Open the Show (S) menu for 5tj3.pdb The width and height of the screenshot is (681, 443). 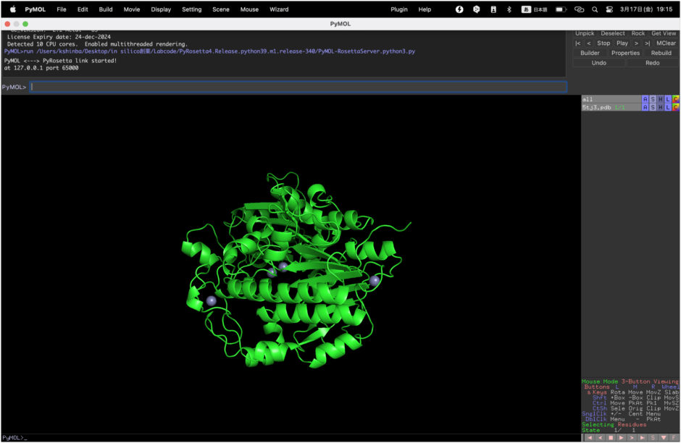[653, 107]
